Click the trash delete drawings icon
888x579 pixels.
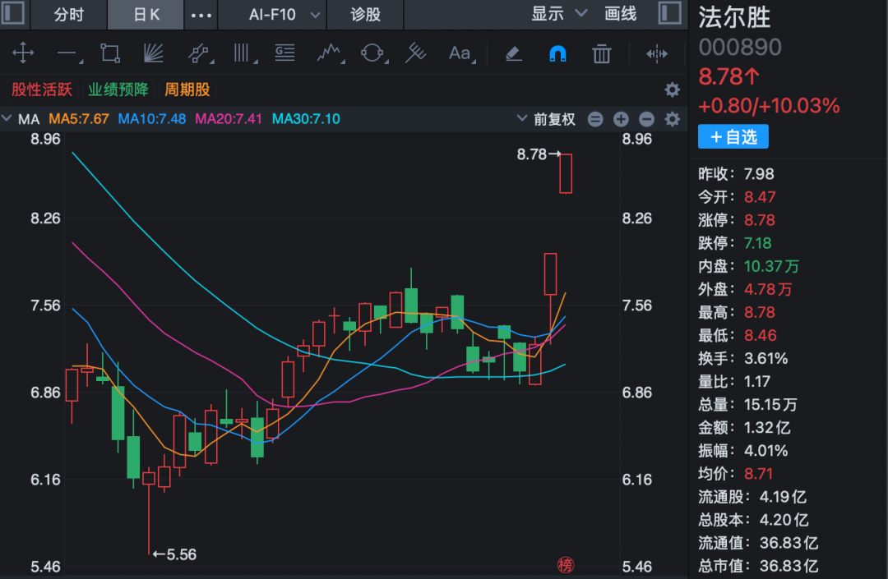(601, 53)
